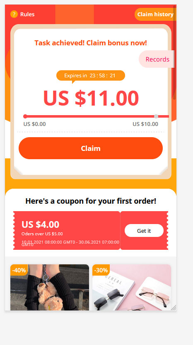The image size is (193, 345).
Task: Open the Records tab
Action: 157,59
